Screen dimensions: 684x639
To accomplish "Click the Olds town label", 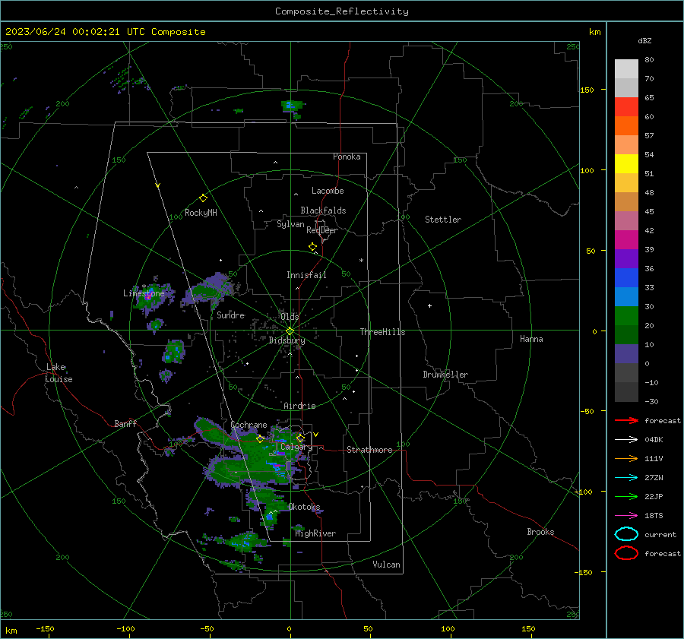I will (x=290, y=316).
